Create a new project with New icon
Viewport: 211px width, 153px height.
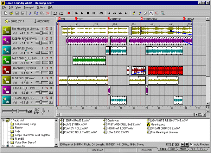click(x=6, y=13)
